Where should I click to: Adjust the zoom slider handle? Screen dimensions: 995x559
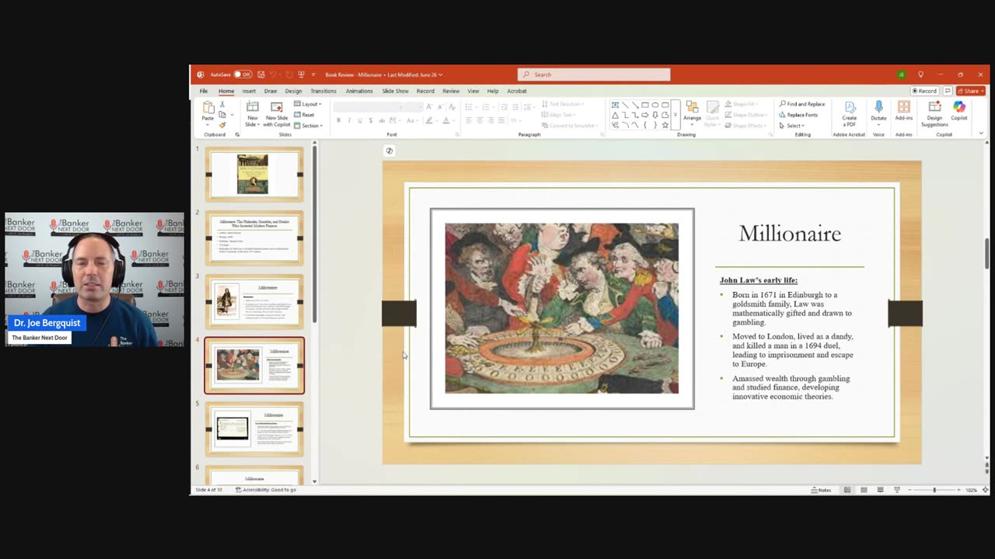coord(934,490)
